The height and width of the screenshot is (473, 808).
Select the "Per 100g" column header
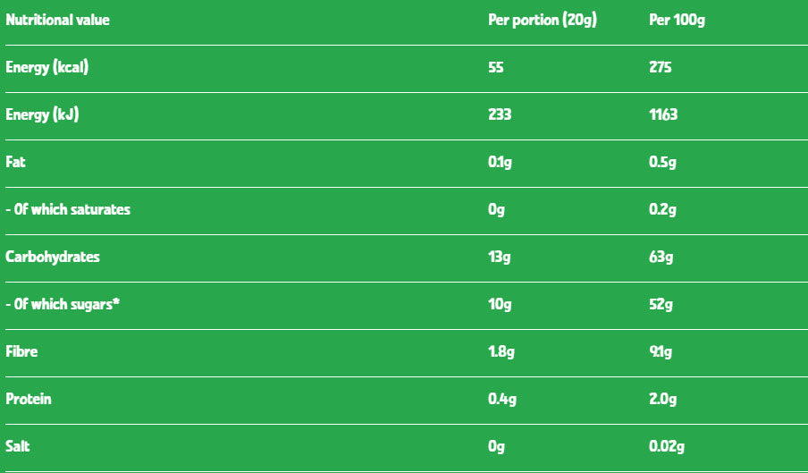point(677,20)
